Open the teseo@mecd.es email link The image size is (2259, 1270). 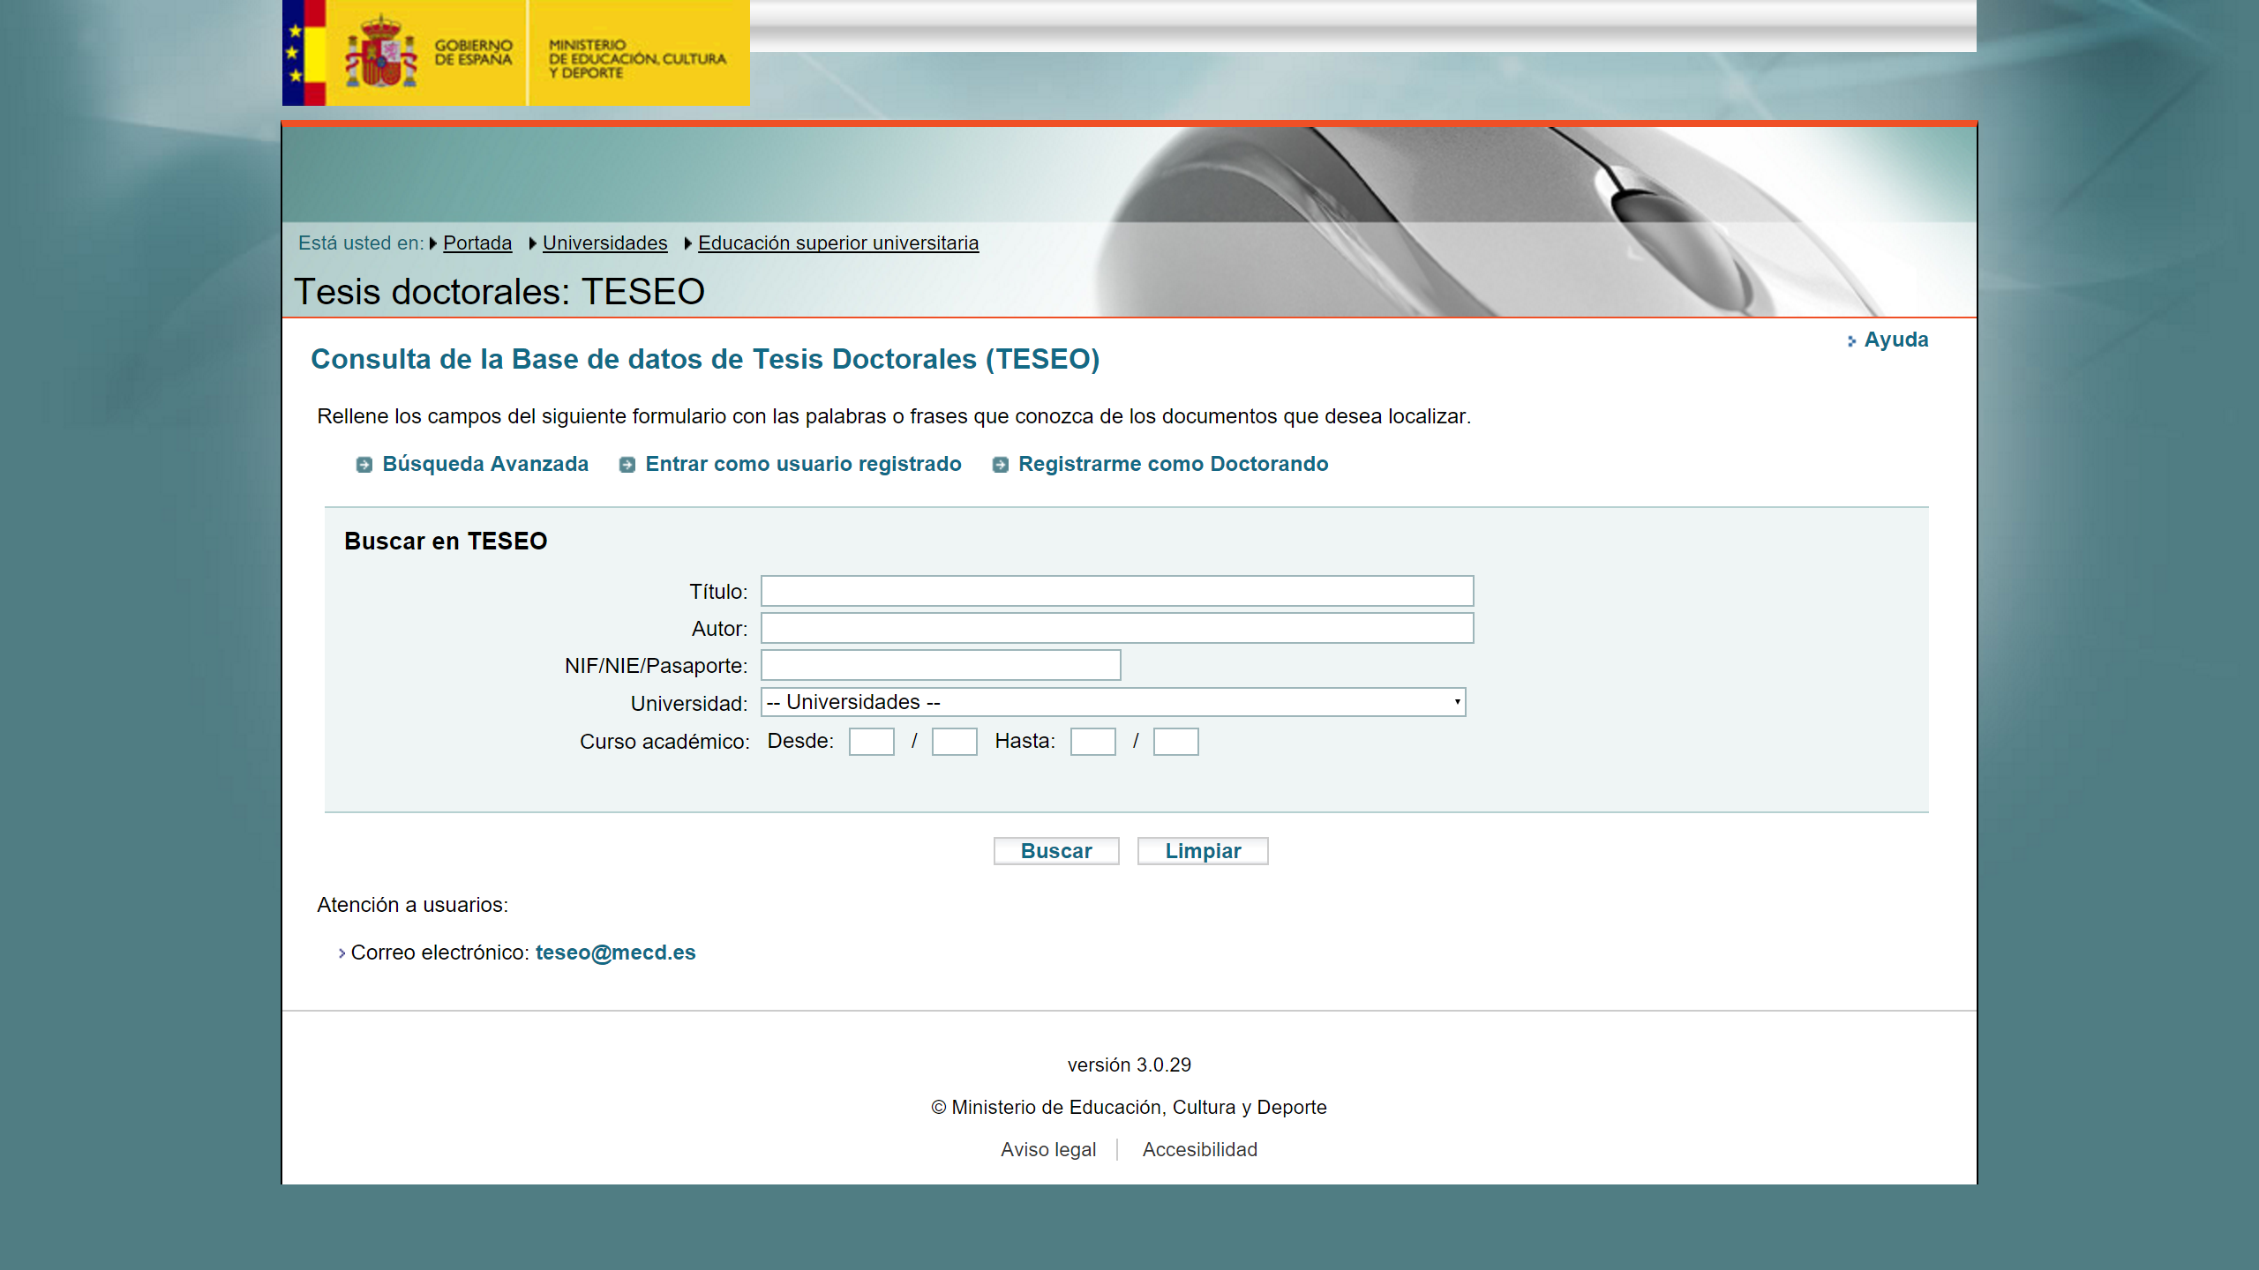click(x=615, y=952)
